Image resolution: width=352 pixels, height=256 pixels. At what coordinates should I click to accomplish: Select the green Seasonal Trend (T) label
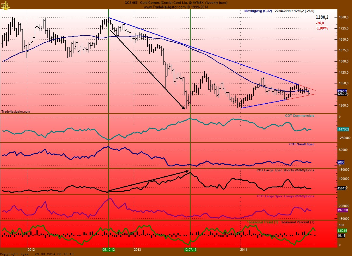(x=263, y=222)
